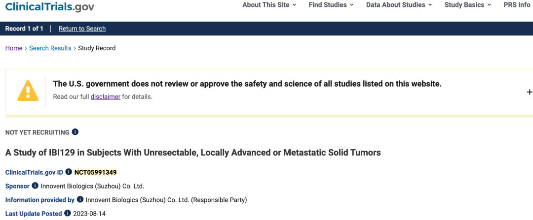Click the study title heading
Viewport: 533px width, 220px height.
(x=193, y=153)
